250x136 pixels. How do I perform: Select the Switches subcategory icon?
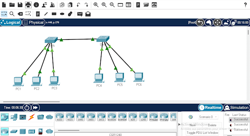tap(14, 131)
